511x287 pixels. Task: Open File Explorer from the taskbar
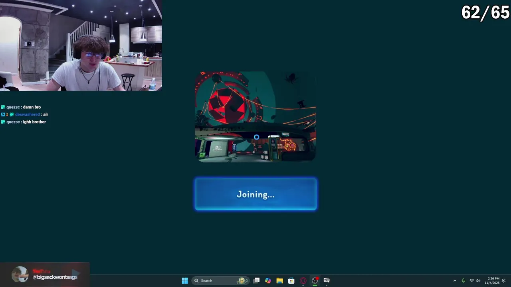[x=279, y=281]
